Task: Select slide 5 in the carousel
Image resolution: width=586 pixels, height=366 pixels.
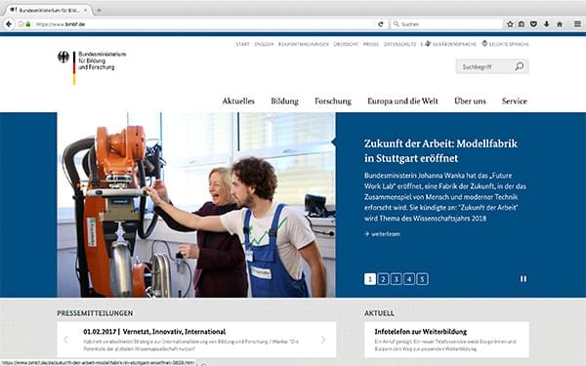Action: click(x=422, y=279)
